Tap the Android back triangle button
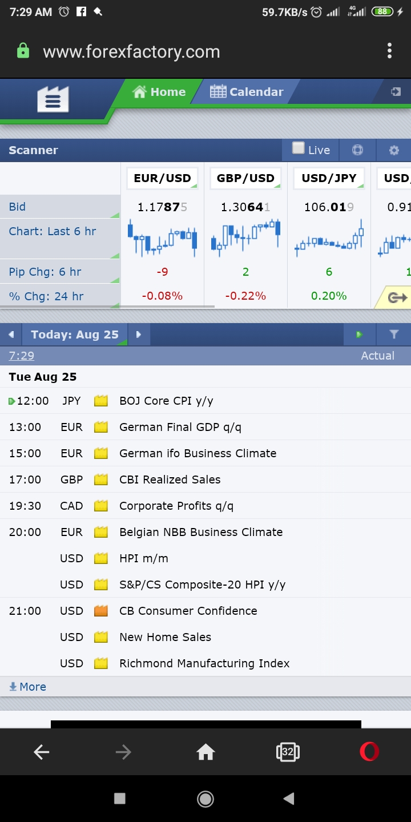411x822 pixels. pyautogui.click(x=289, y=799)
